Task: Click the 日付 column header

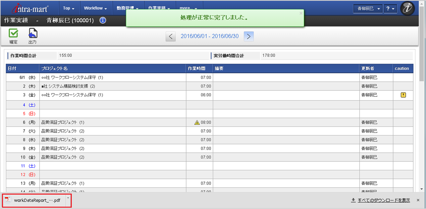Action: (22, 68)
